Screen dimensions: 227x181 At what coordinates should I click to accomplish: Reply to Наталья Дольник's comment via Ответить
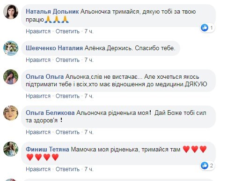[x=67, y=31]
